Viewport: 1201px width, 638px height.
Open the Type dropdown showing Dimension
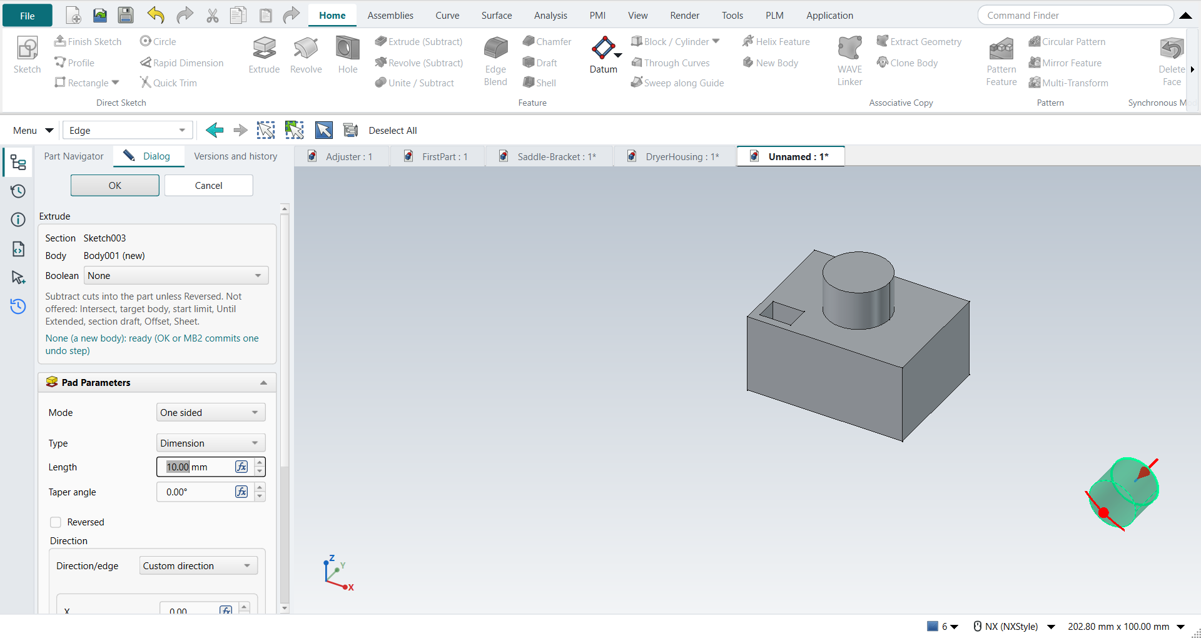pos(211,443)
